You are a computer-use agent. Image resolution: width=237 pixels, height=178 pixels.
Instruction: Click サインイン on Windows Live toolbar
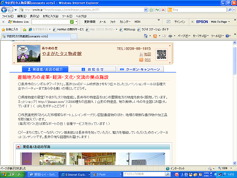point(180,22)
